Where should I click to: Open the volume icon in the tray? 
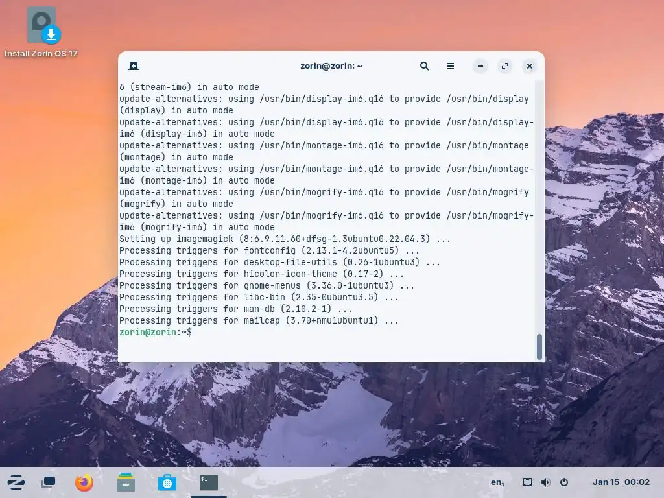(545, 482)
